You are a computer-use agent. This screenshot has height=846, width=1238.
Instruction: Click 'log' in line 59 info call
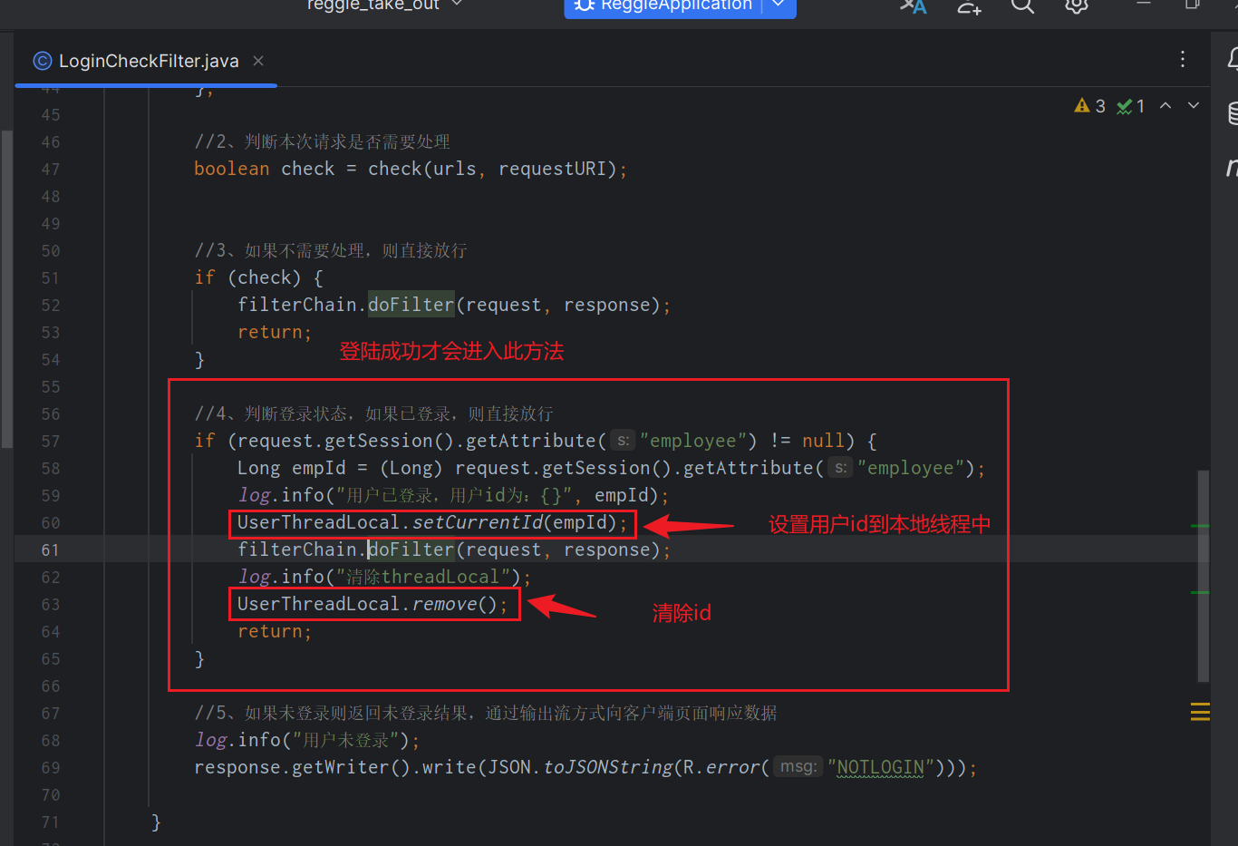pyautogui.click(x=255, y=495)
